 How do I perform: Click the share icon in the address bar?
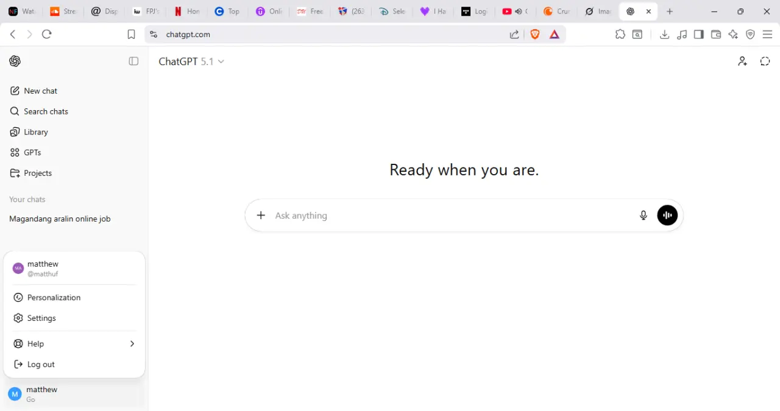(514, 35)
